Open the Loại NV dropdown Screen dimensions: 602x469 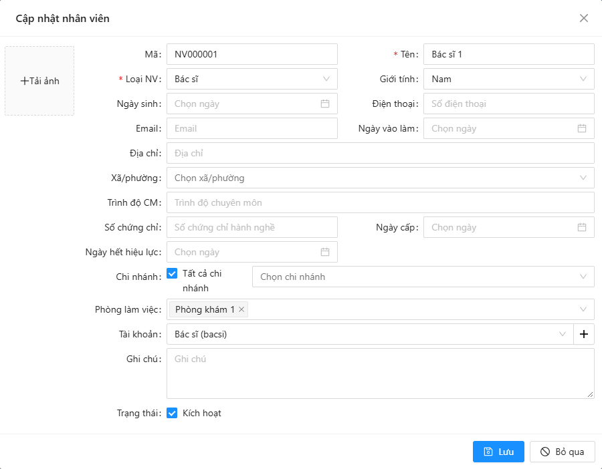[x=252, y=79]
